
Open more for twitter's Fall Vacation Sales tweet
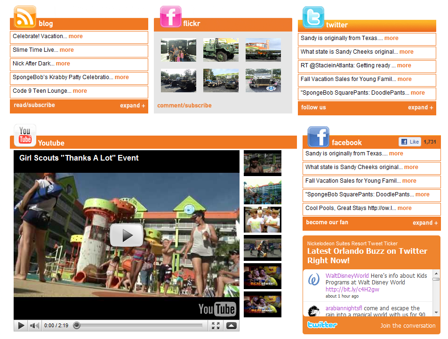coord(405,79)
